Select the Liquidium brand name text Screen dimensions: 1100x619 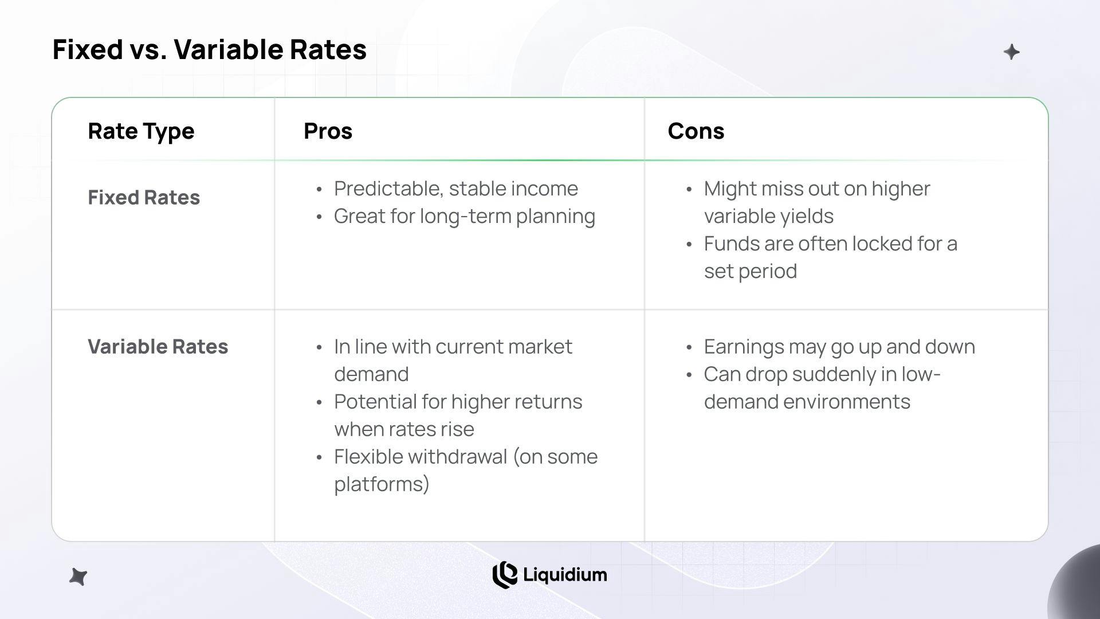coord(565,575)
